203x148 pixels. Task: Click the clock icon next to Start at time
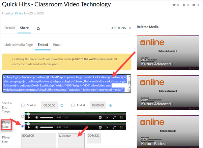[x=62, y=106]
